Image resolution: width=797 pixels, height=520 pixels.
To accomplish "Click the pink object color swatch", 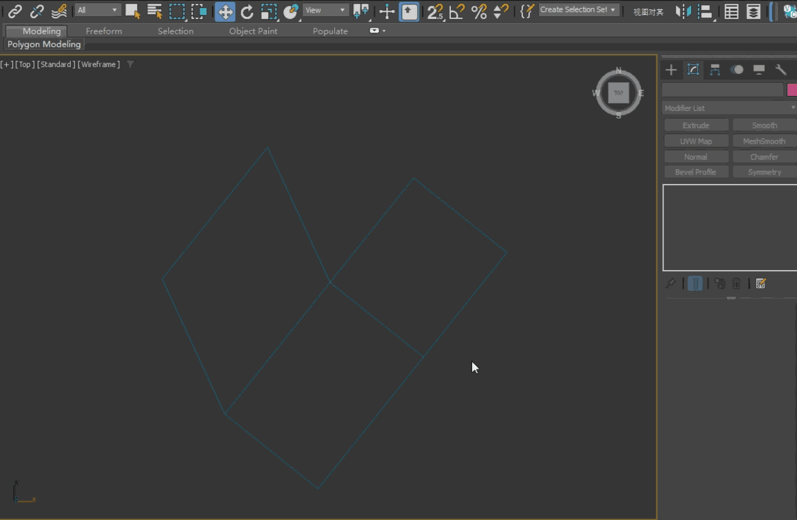I will pyautogui.click(x=792, y=90).
